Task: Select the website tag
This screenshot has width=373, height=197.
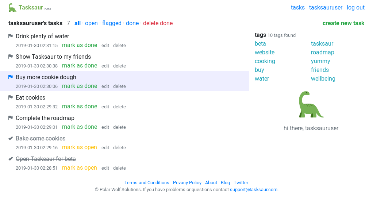Action: [x=265, y=52]
